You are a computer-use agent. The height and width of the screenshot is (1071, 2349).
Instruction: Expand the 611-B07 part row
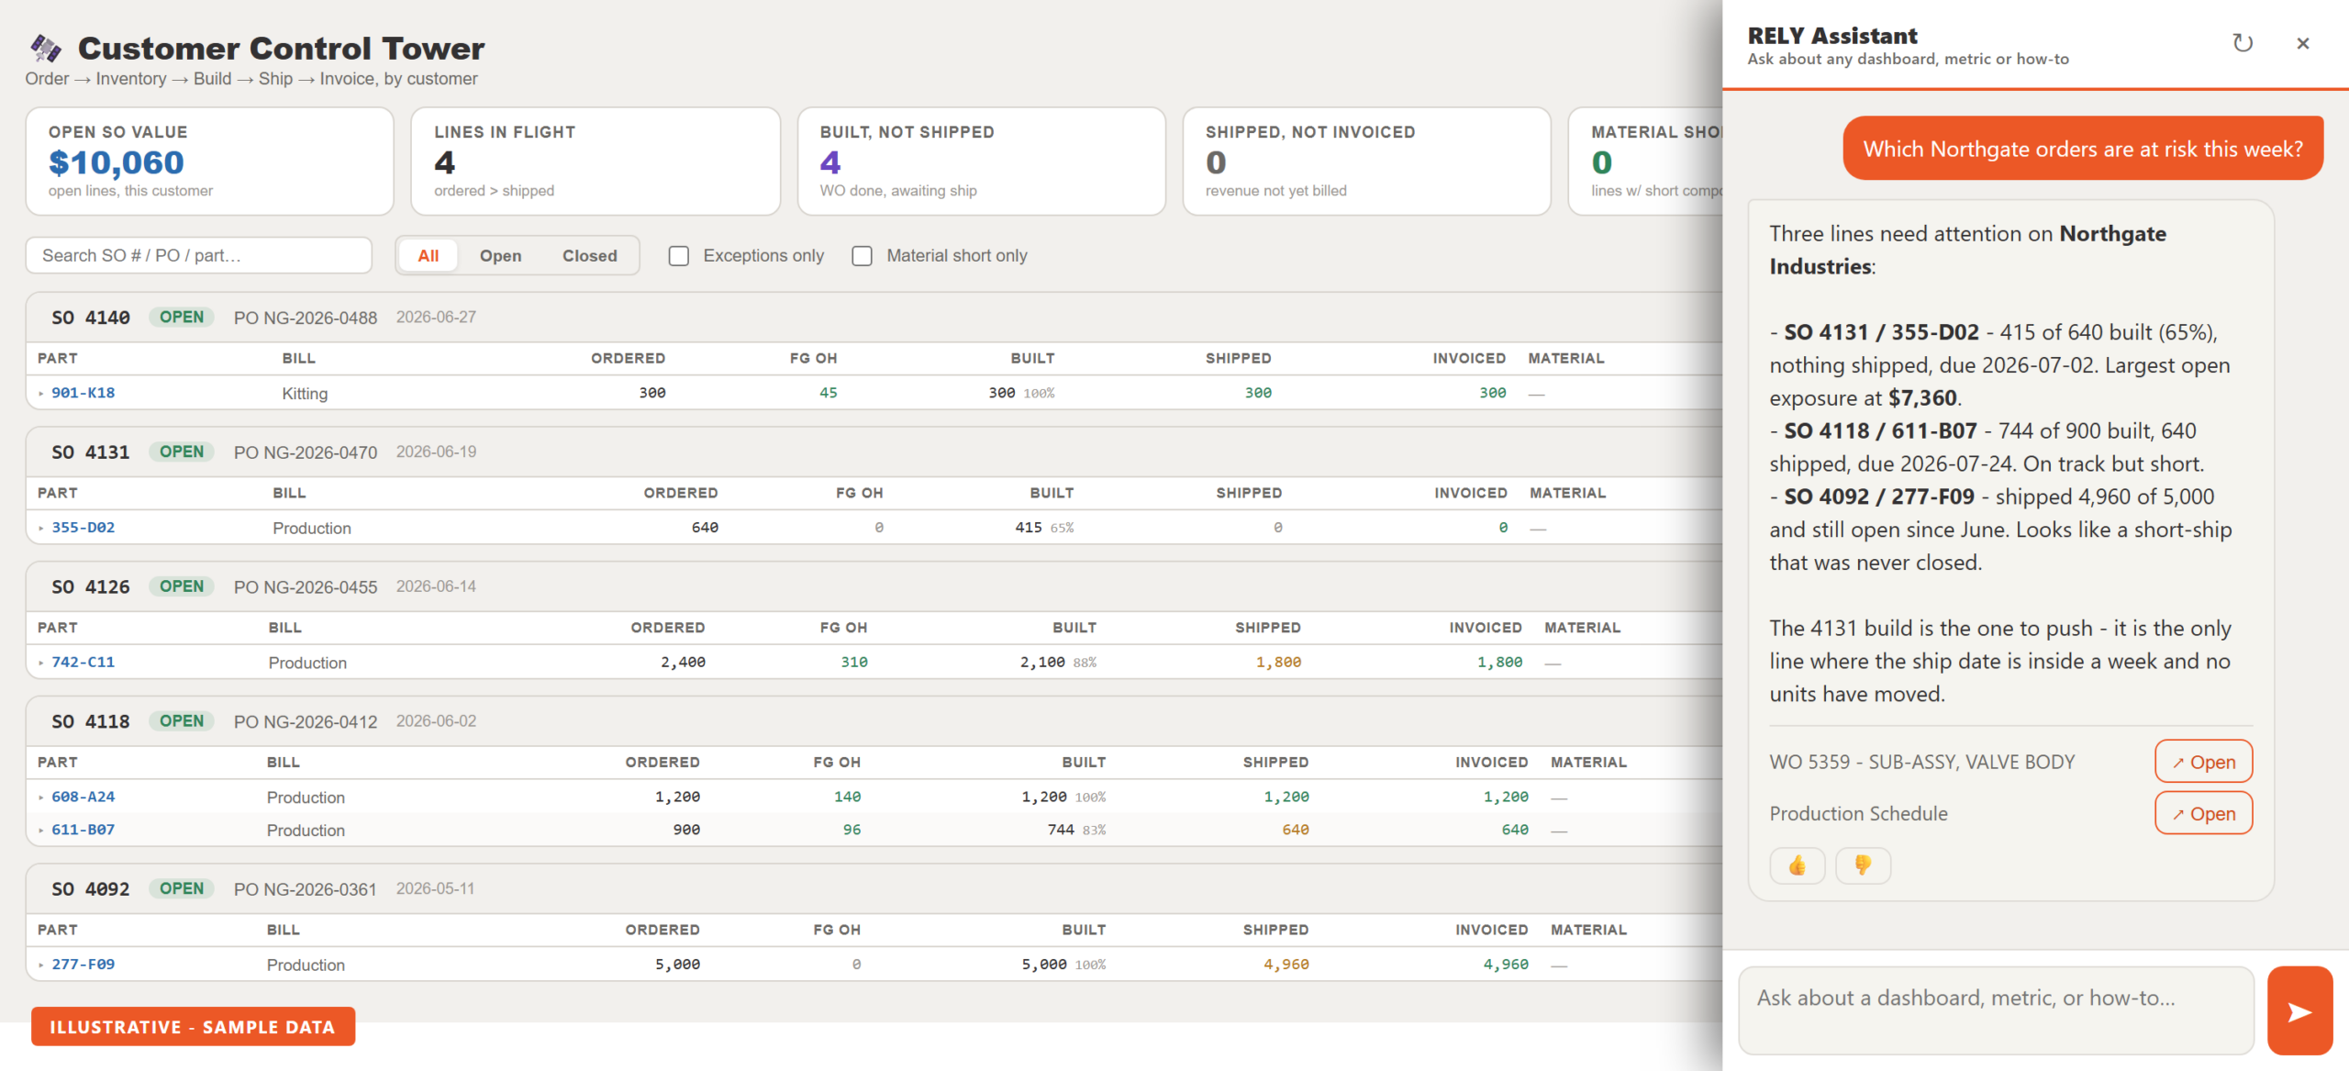click(41, 830)
